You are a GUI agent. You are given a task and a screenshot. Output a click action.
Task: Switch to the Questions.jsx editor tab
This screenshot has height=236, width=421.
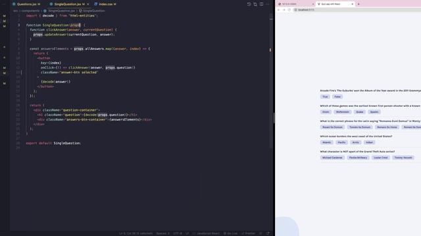[x=26, y=5]
